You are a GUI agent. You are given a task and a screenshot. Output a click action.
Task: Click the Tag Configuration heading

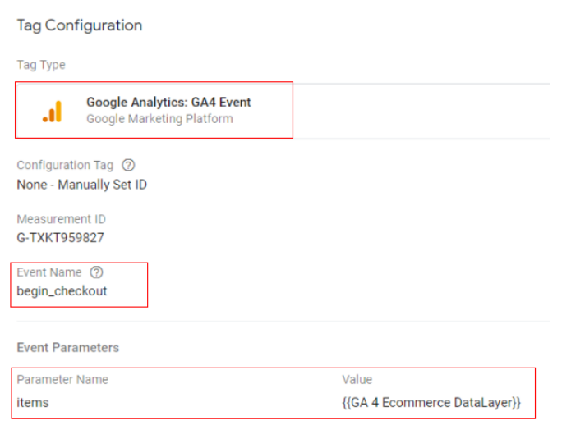pos(80,25)
